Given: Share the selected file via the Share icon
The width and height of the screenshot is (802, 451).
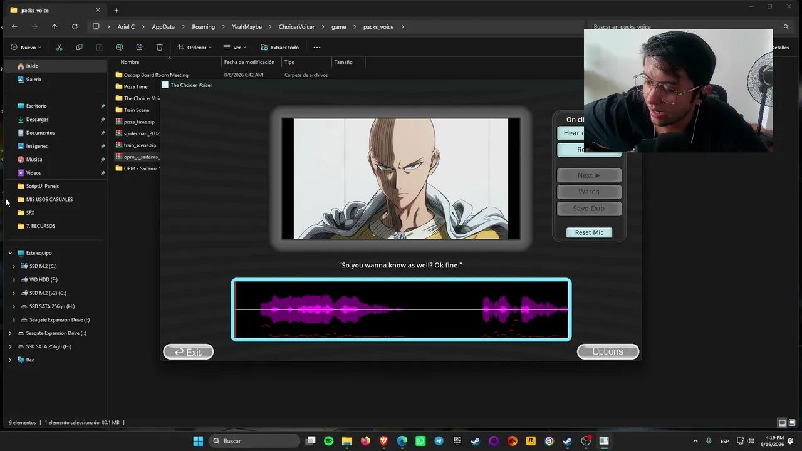Looking at the screenshot, I should point(139,48).
